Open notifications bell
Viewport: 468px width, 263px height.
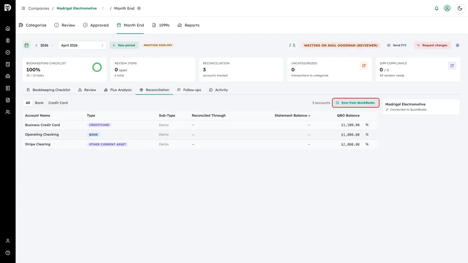(436, 8)
